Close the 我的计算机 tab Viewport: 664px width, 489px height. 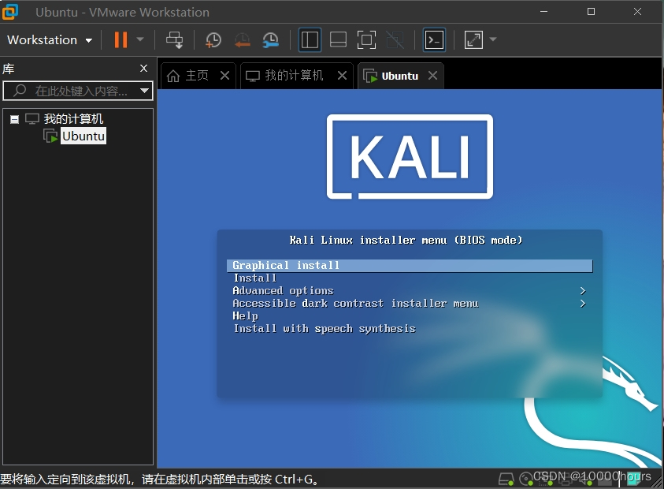(x=342, y=76)
